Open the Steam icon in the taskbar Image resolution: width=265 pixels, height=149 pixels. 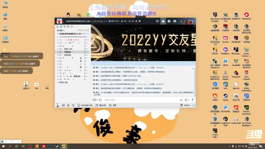[57, 146]
